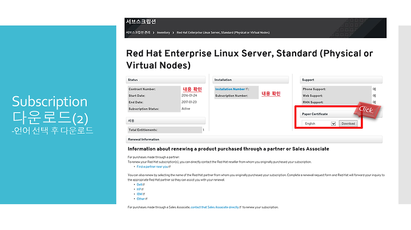
Task: Open the Find a partner near you link
Action: pyautogui.click(x=152, y=167)
